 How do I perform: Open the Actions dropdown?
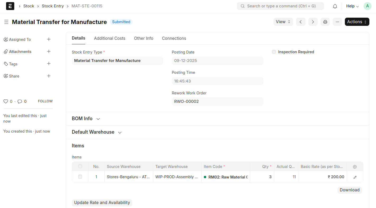coord(357,22)
